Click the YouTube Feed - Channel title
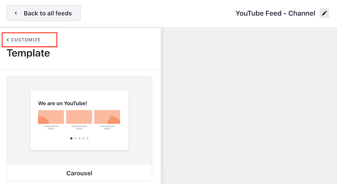Screen dimensions: 337x184 point(276,13)
